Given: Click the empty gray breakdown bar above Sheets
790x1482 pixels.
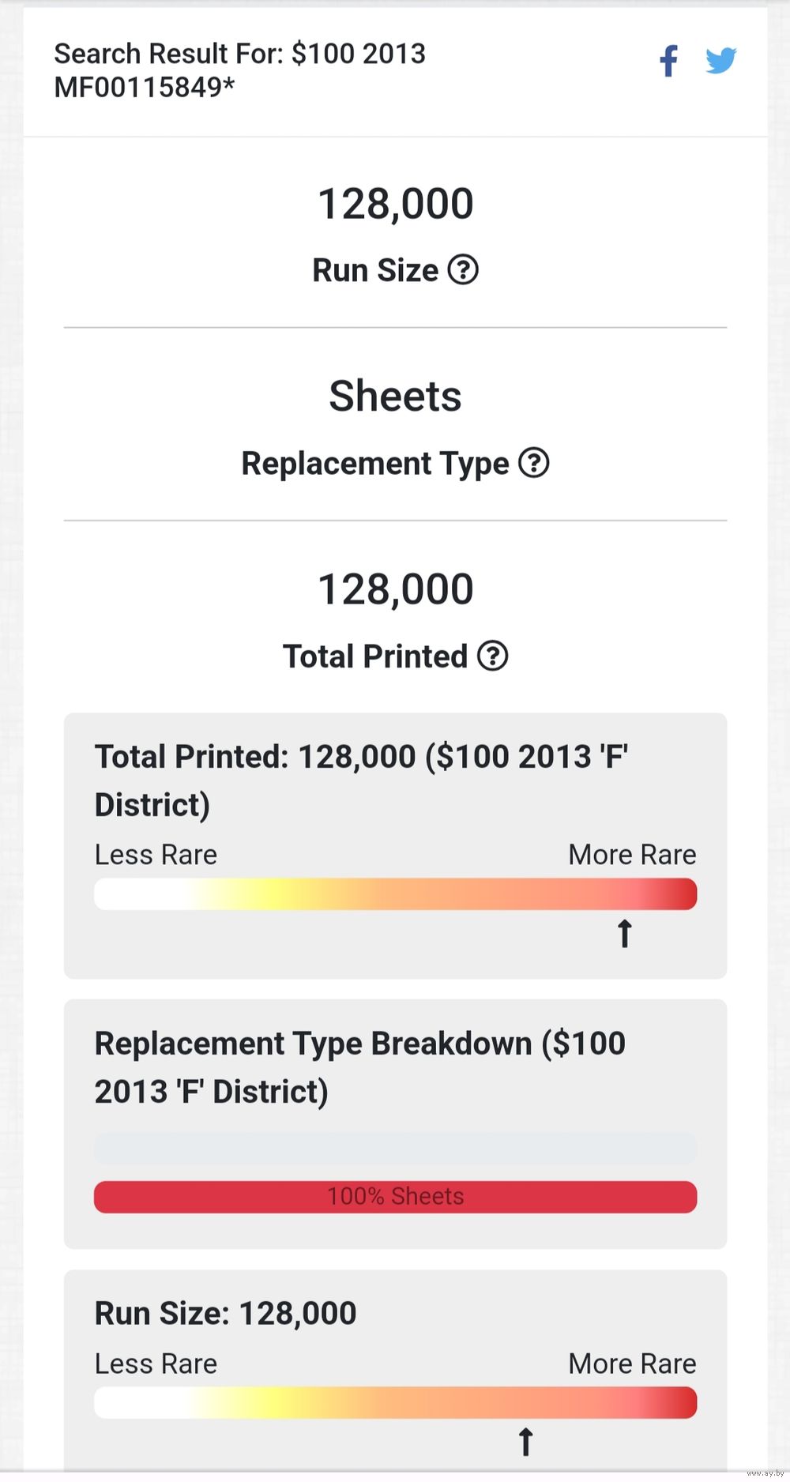Looking at the screenshot, I should (x=395, y=1148).
